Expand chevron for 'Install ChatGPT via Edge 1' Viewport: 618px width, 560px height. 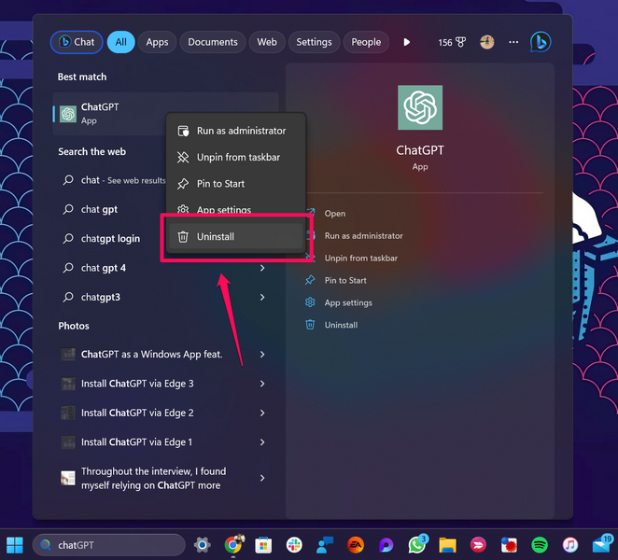262,442
